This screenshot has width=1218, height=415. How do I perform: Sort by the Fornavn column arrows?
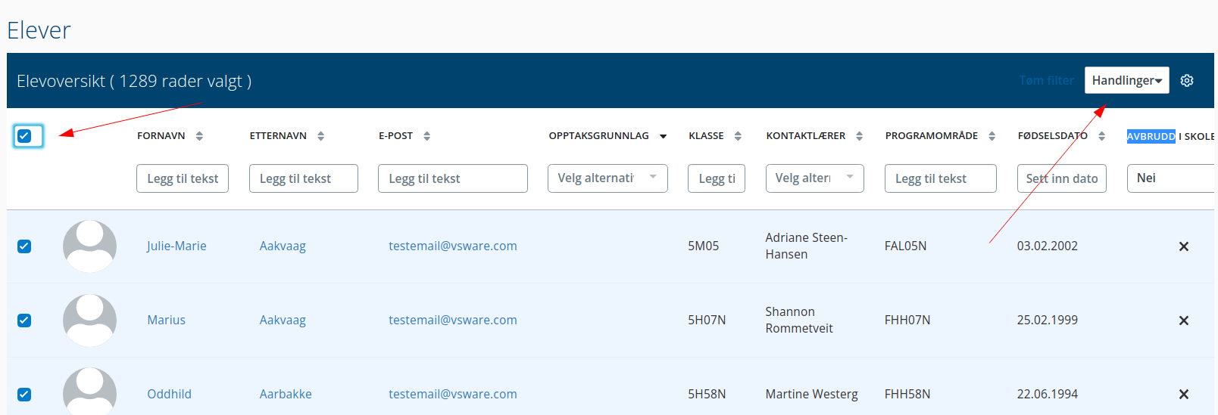[x=199, y=136]
